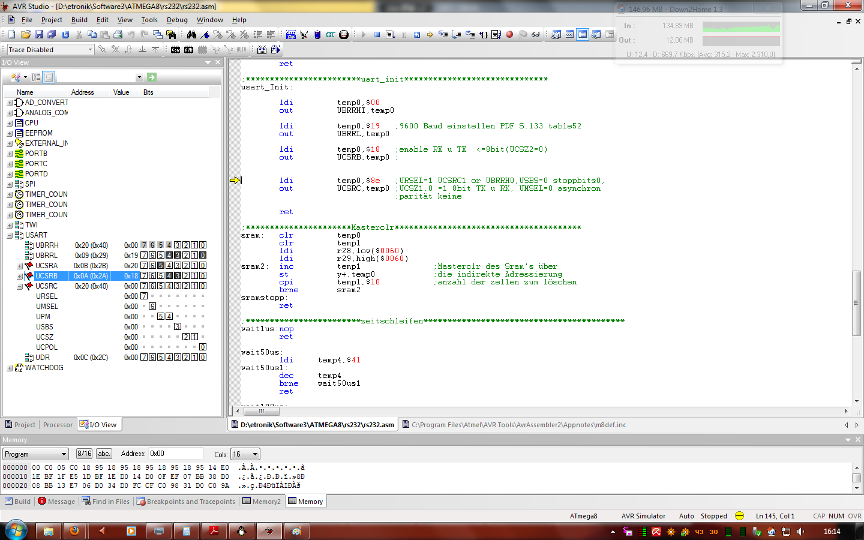Toggle the register view toolbar icon

(x=569, y=35)
